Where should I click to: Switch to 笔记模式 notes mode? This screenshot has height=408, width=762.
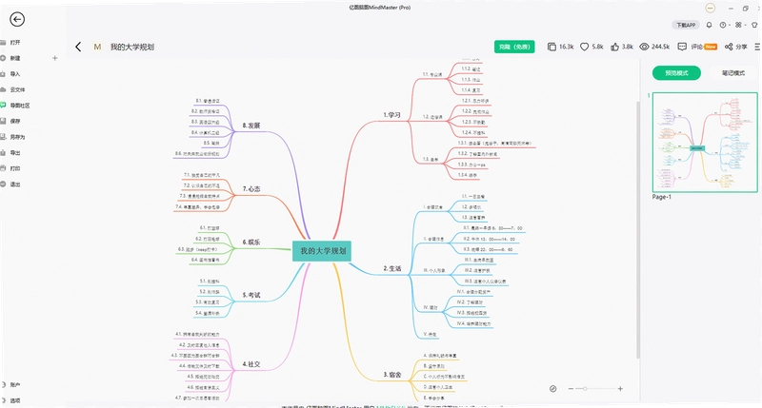[x=732, y=73]
